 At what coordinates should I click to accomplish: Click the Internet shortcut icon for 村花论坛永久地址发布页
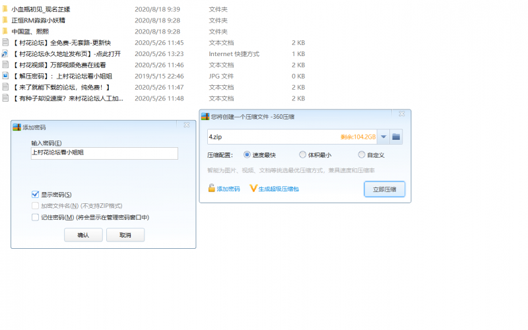[x=5, y=53]
